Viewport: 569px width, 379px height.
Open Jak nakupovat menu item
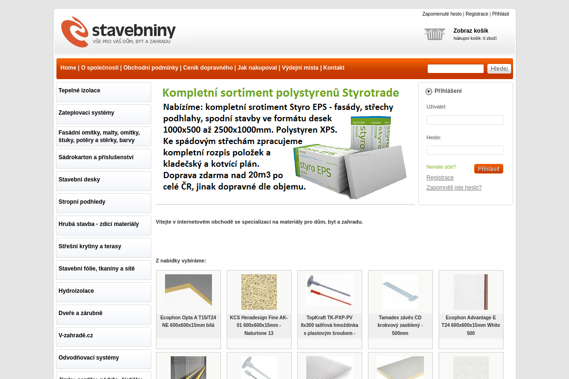257,68
